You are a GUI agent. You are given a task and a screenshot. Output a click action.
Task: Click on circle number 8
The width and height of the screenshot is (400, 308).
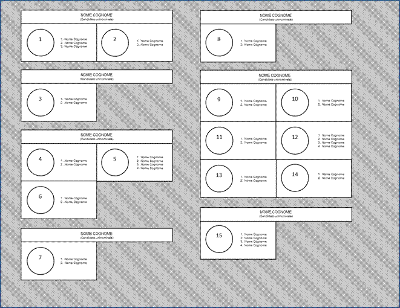(x=219, y=42)
